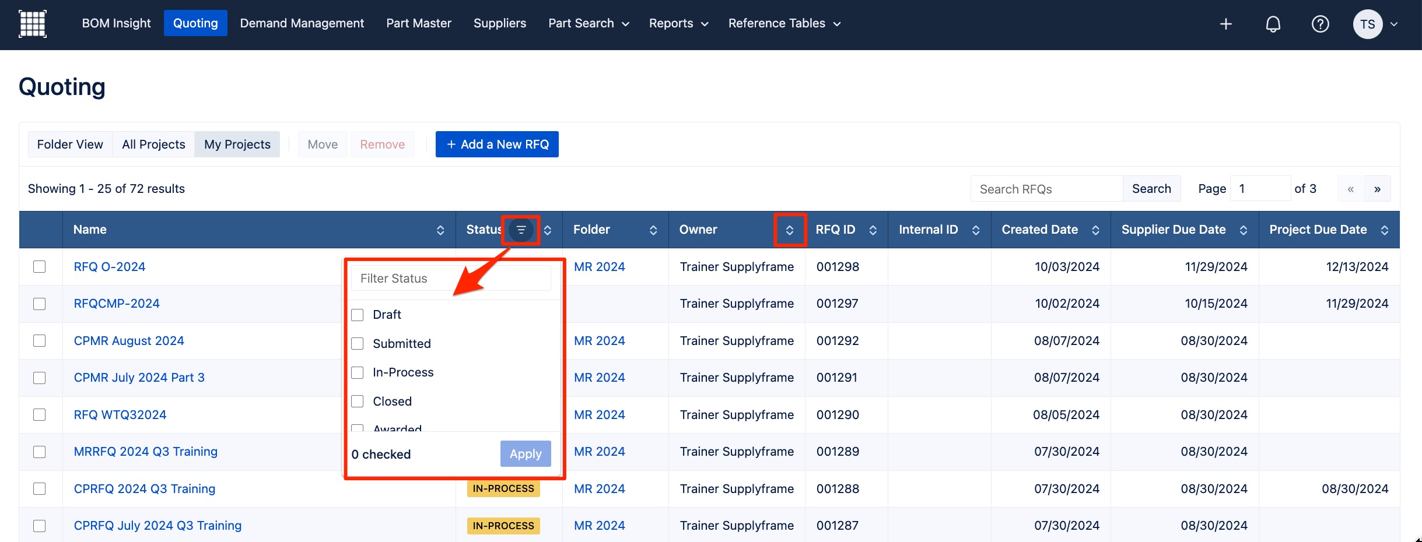
Task: Click Add a New RFQ
Action: 497,145
